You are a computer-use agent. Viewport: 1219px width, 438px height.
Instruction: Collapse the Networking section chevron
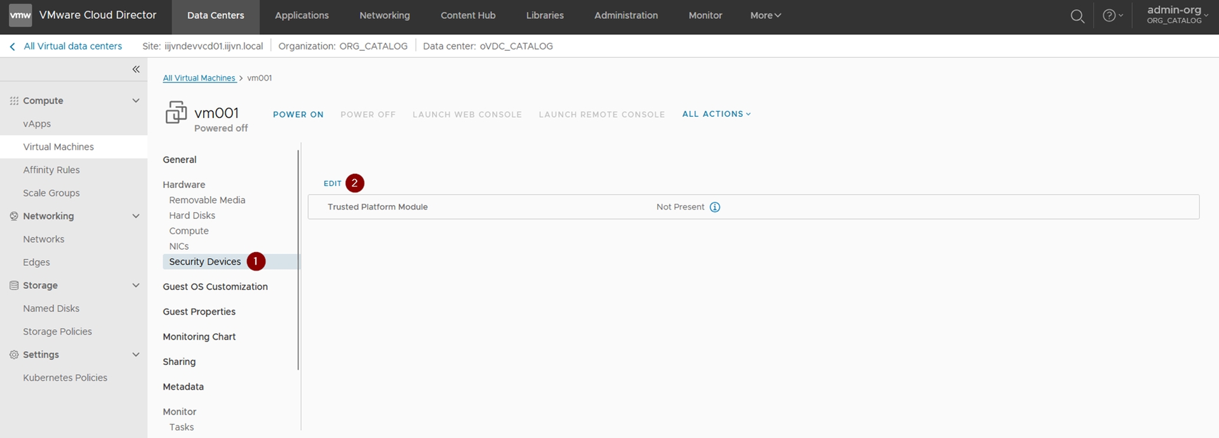coord(136,216)
